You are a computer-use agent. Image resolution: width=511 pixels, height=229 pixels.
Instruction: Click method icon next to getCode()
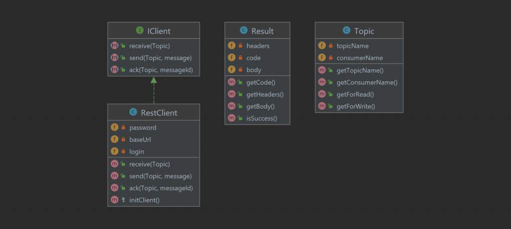coord(232,82)
